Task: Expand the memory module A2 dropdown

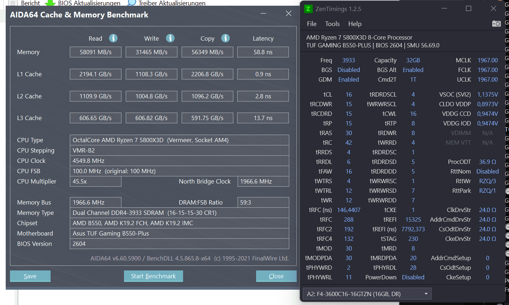Action: point(367,294)
